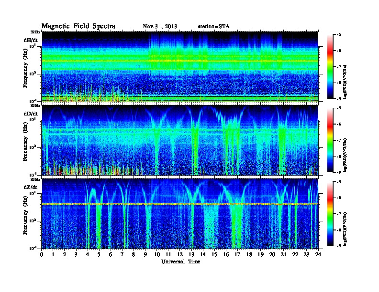Image resolution: width=379 pixels, height=292 pixels.
Task: Click hour "3" tick on Universal Time axis
Action: 76,255
